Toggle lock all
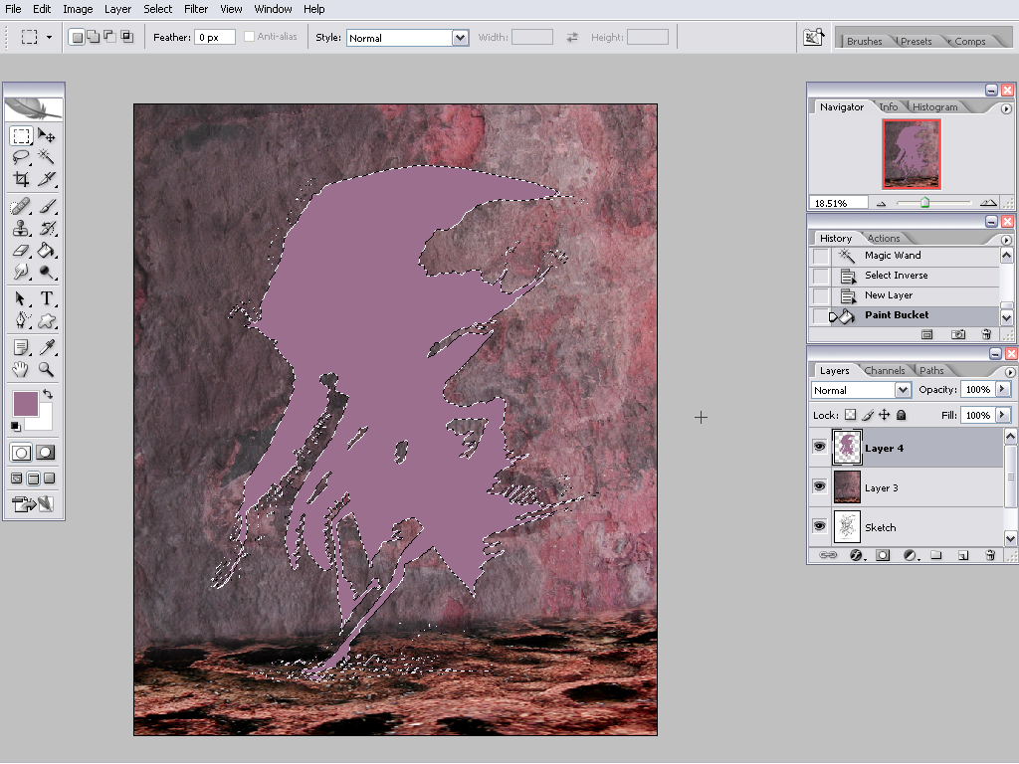 (901, 415)
